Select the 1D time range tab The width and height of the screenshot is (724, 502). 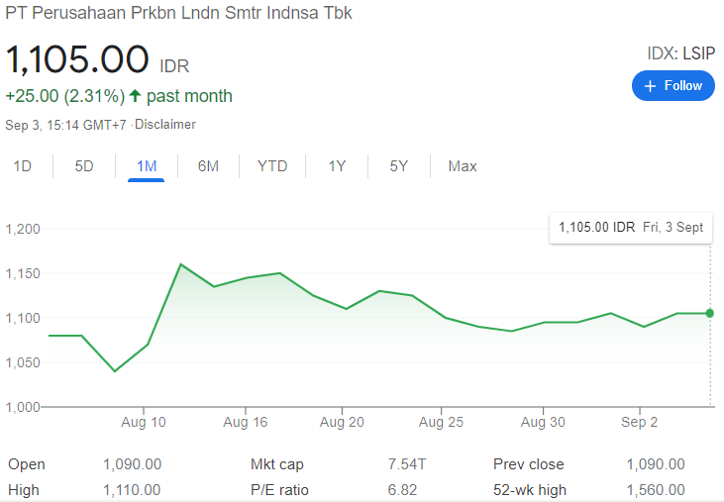click(22, 166)
